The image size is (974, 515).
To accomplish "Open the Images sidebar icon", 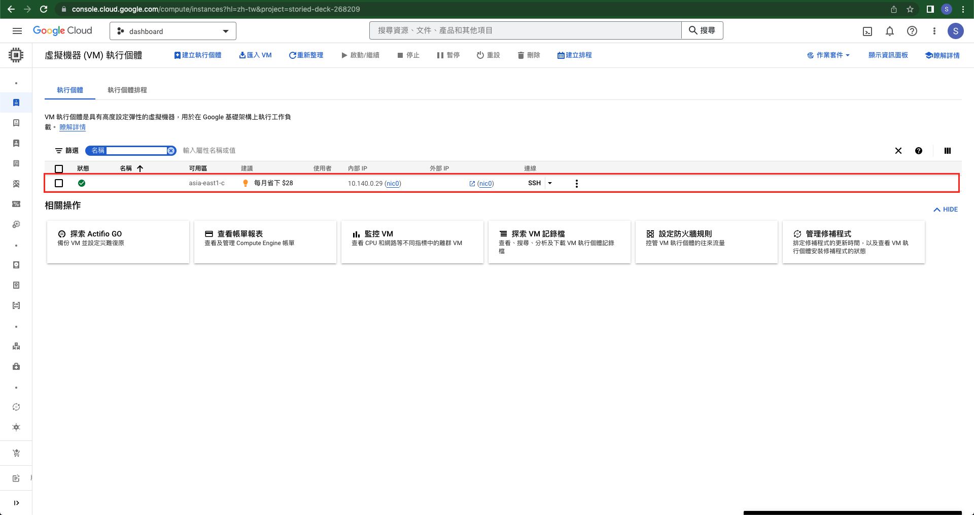I will (x=16, y=305).
